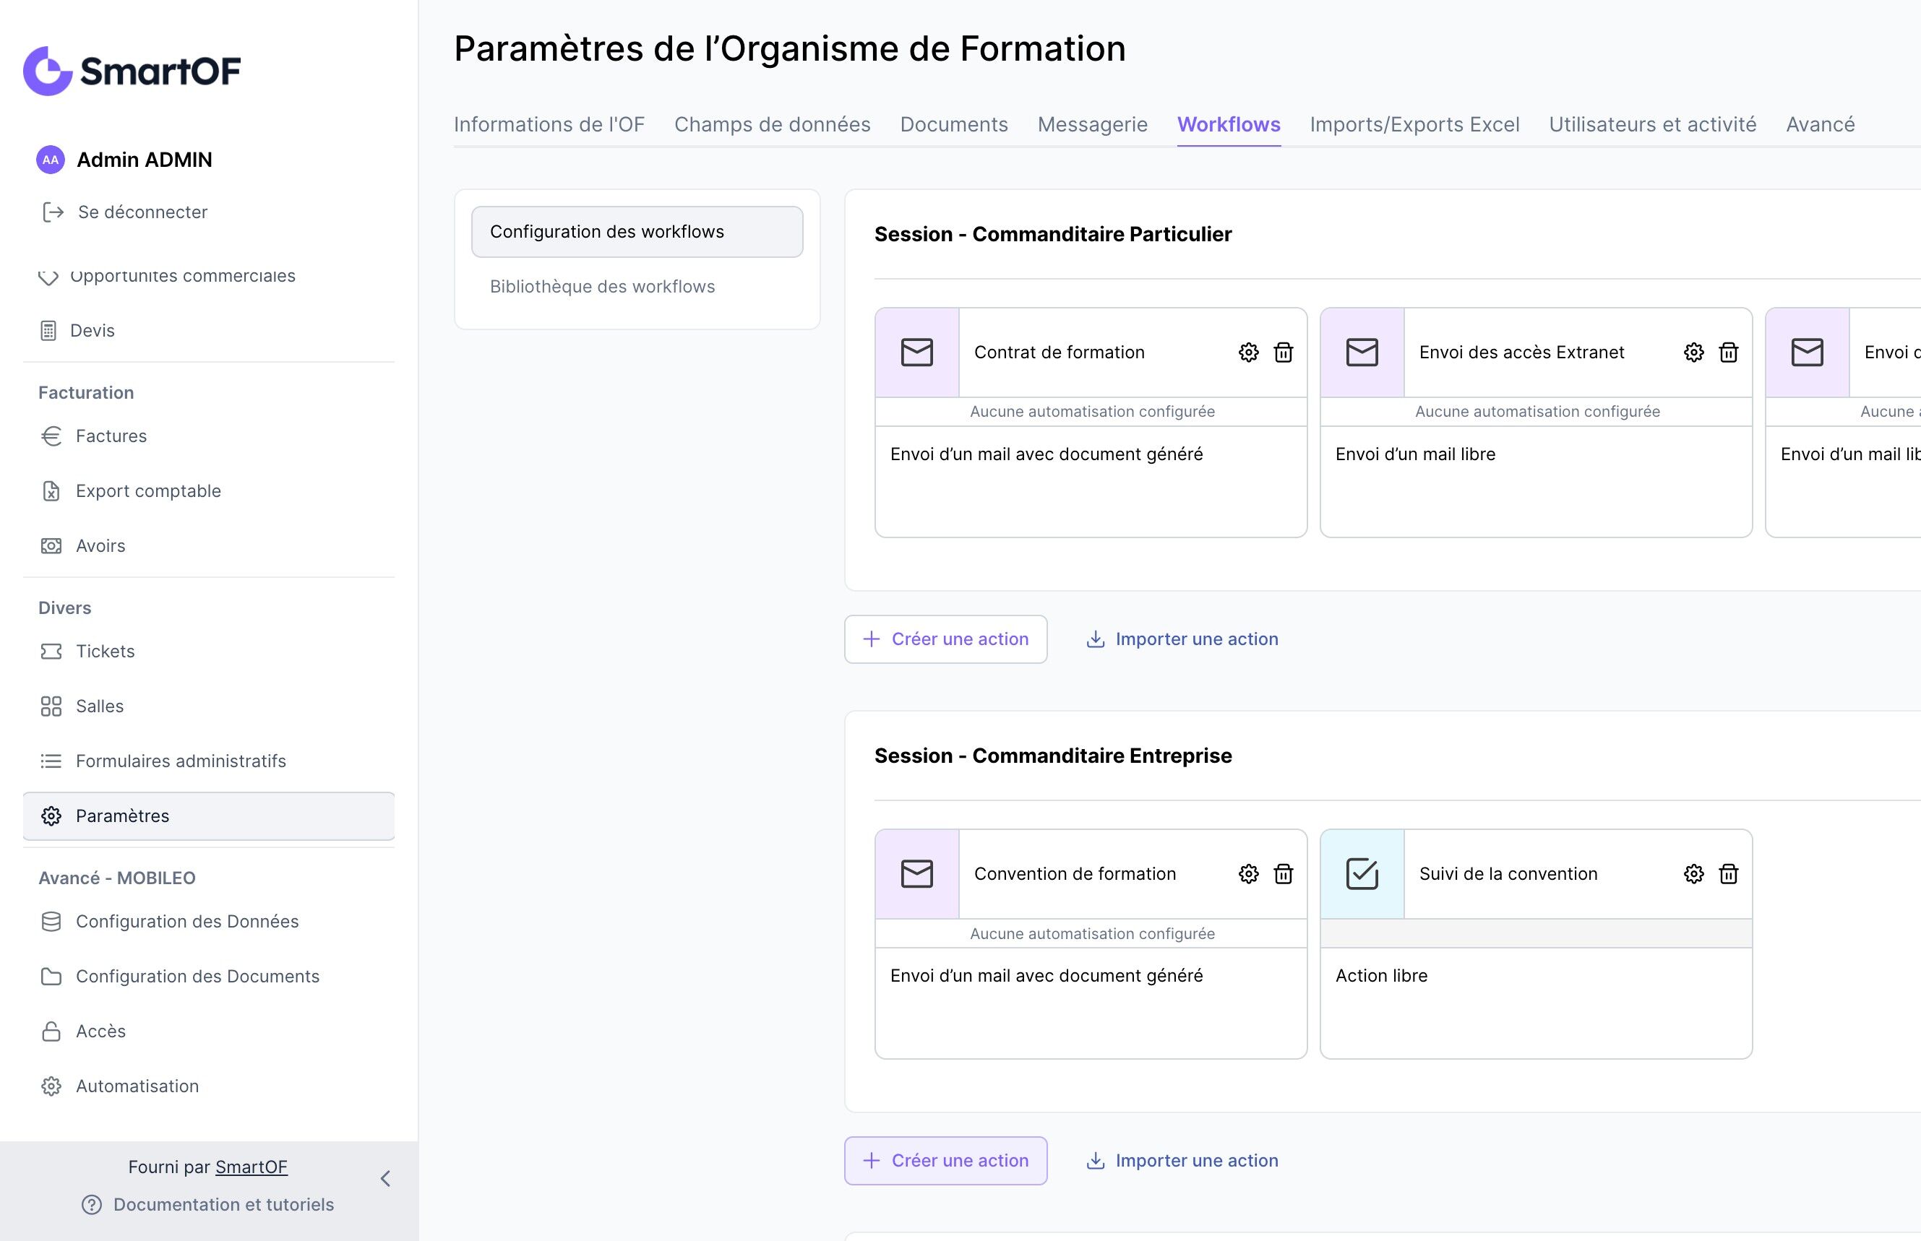The image size is (1921, 1241).
Task: Delete the Envoi des accès Extranet action
Action: 1728,353
